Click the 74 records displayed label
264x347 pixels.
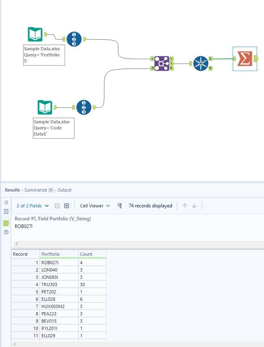[150, 206]
